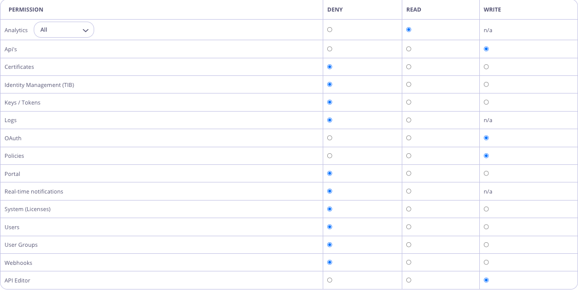Select Deny for Analytics
578x290 pixels.
330,30
